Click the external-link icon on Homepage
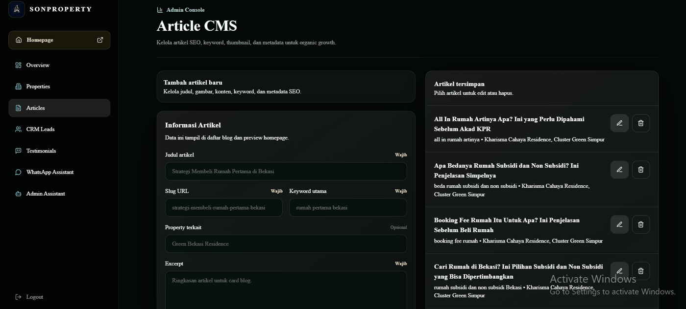Viewport: 686px width, 309px height. pyautogui.click(x=100, y=40)
